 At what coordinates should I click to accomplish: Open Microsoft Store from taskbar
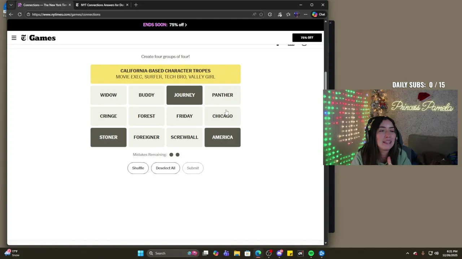click(247, 253)
